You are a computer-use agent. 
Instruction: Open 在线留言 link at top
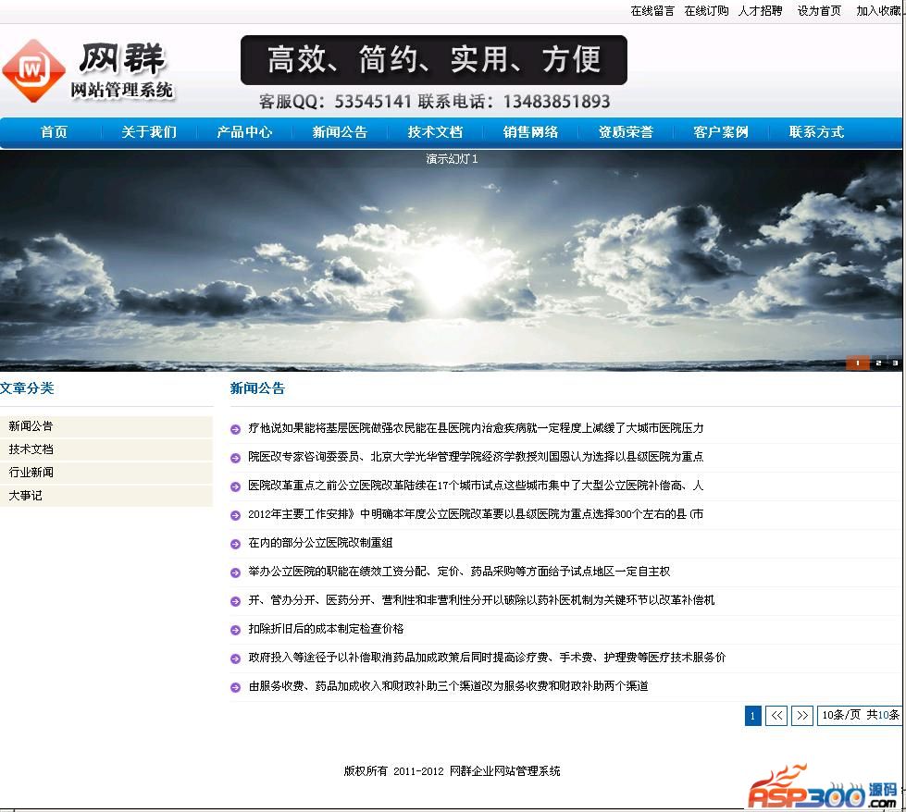(x=652, y=10)
